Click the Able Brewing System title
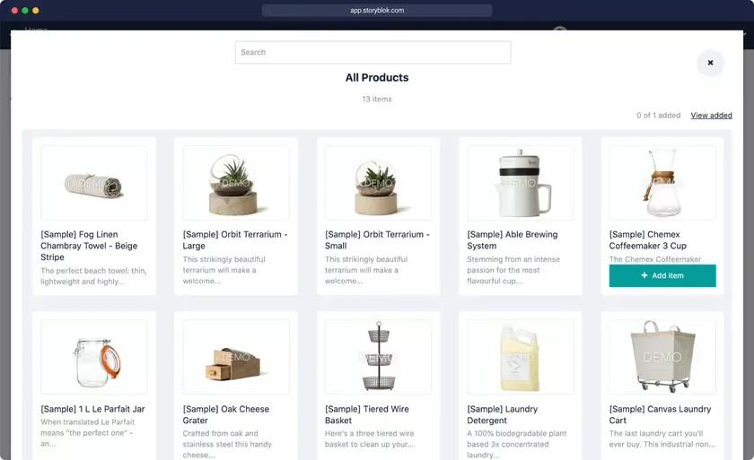The height and width of the screenshot is (460, 754). tap(513, 240)
